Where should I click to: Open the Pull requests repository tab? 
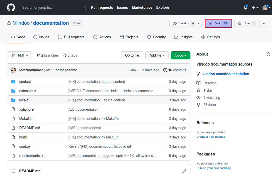(71, 37)
